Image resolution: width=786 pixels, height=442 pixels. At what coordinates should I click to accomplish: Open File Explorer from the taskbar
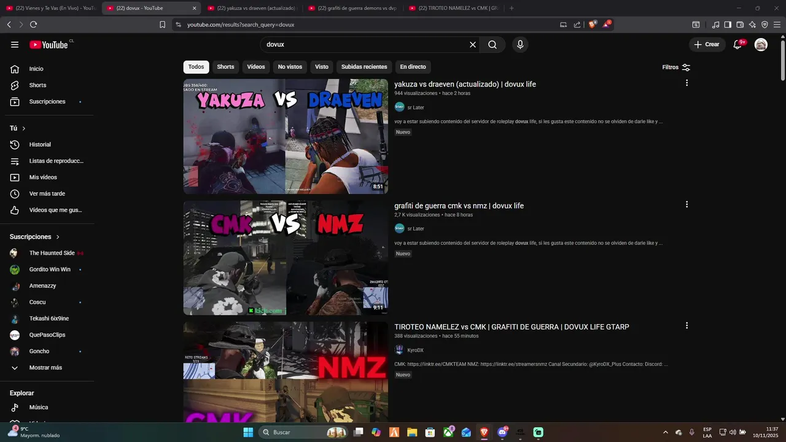click(412, 432)
